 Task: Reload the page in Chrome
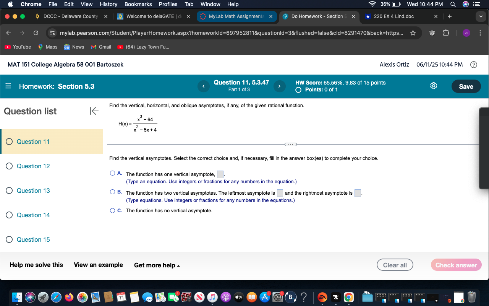click(x=36, y=33)
